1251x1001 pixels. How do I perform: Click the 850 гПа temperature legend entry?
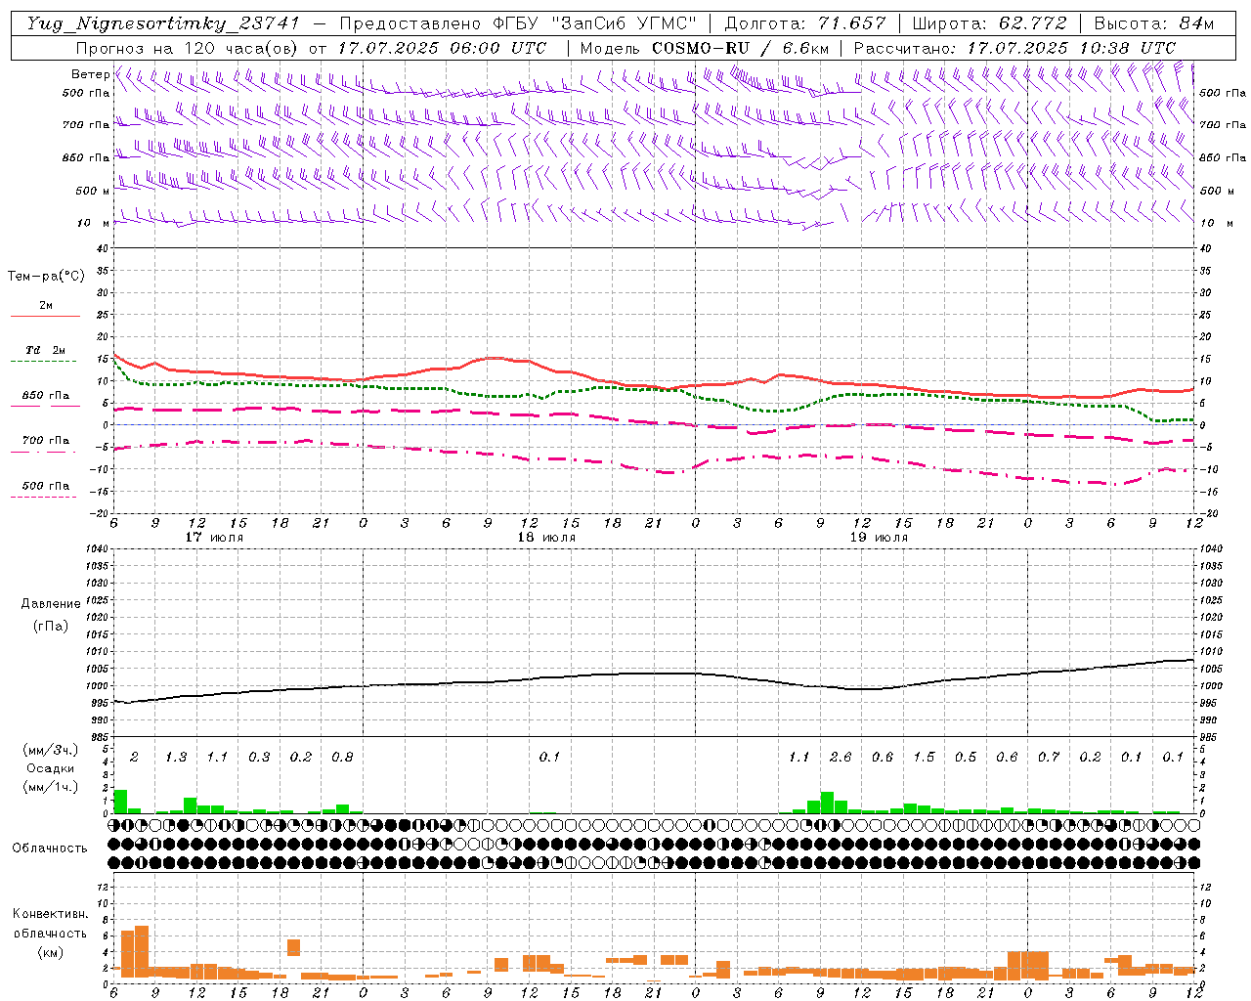tap(46, 396)
